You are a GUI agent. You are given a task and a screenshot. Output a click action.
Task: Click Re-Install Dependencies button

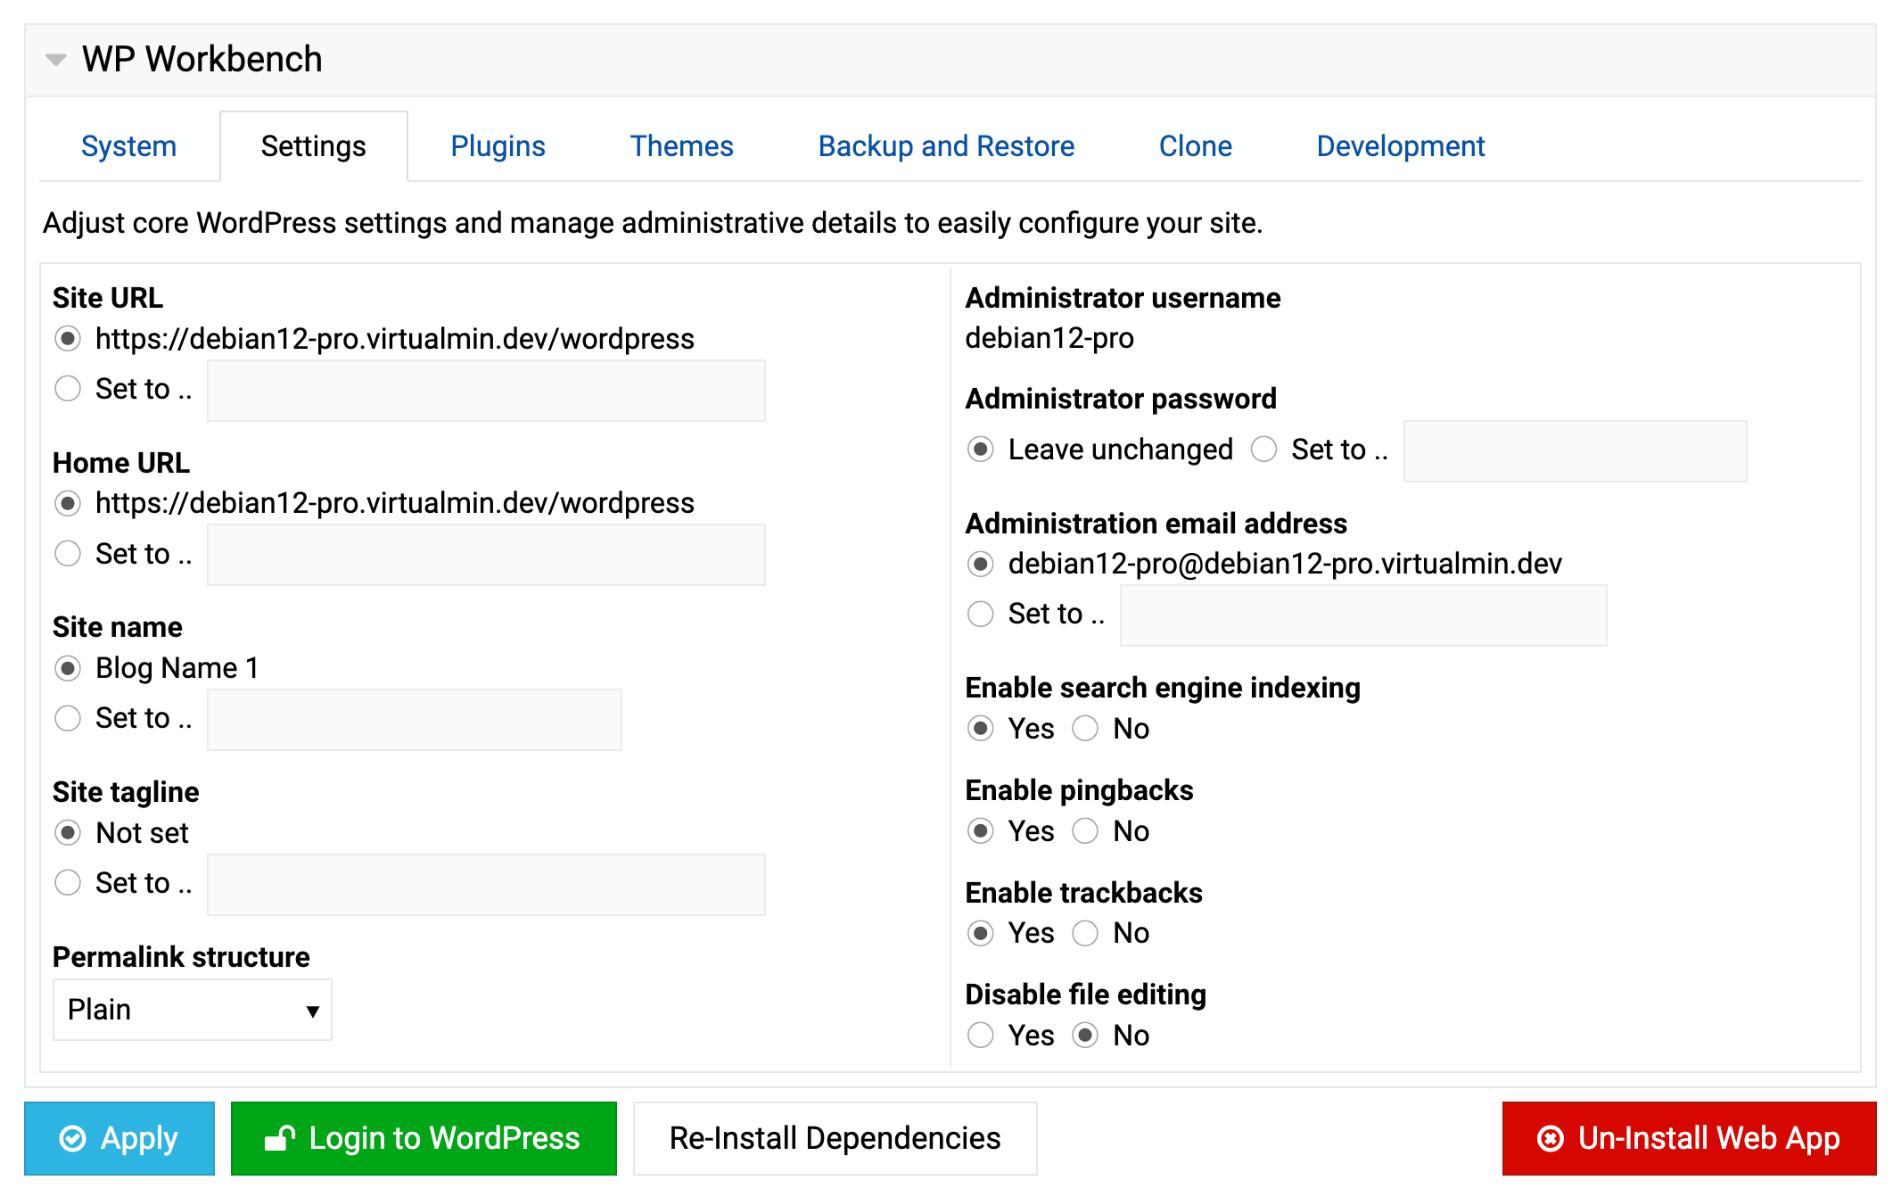tap(835, 1139)
